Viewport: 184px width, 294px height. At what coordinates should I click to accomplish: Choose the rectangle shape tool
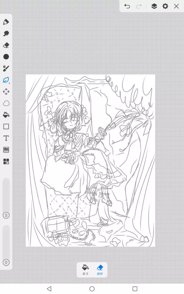click(x=6, y=126)
